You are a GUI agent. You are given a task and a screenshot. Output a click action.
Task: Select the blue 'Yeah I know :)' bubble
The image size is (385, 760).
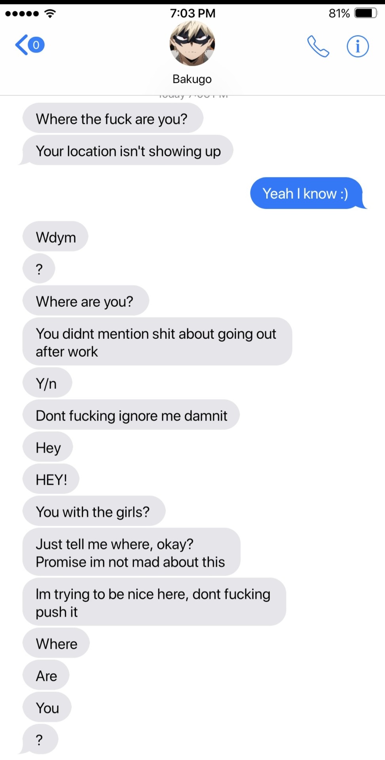pos(307,194)
